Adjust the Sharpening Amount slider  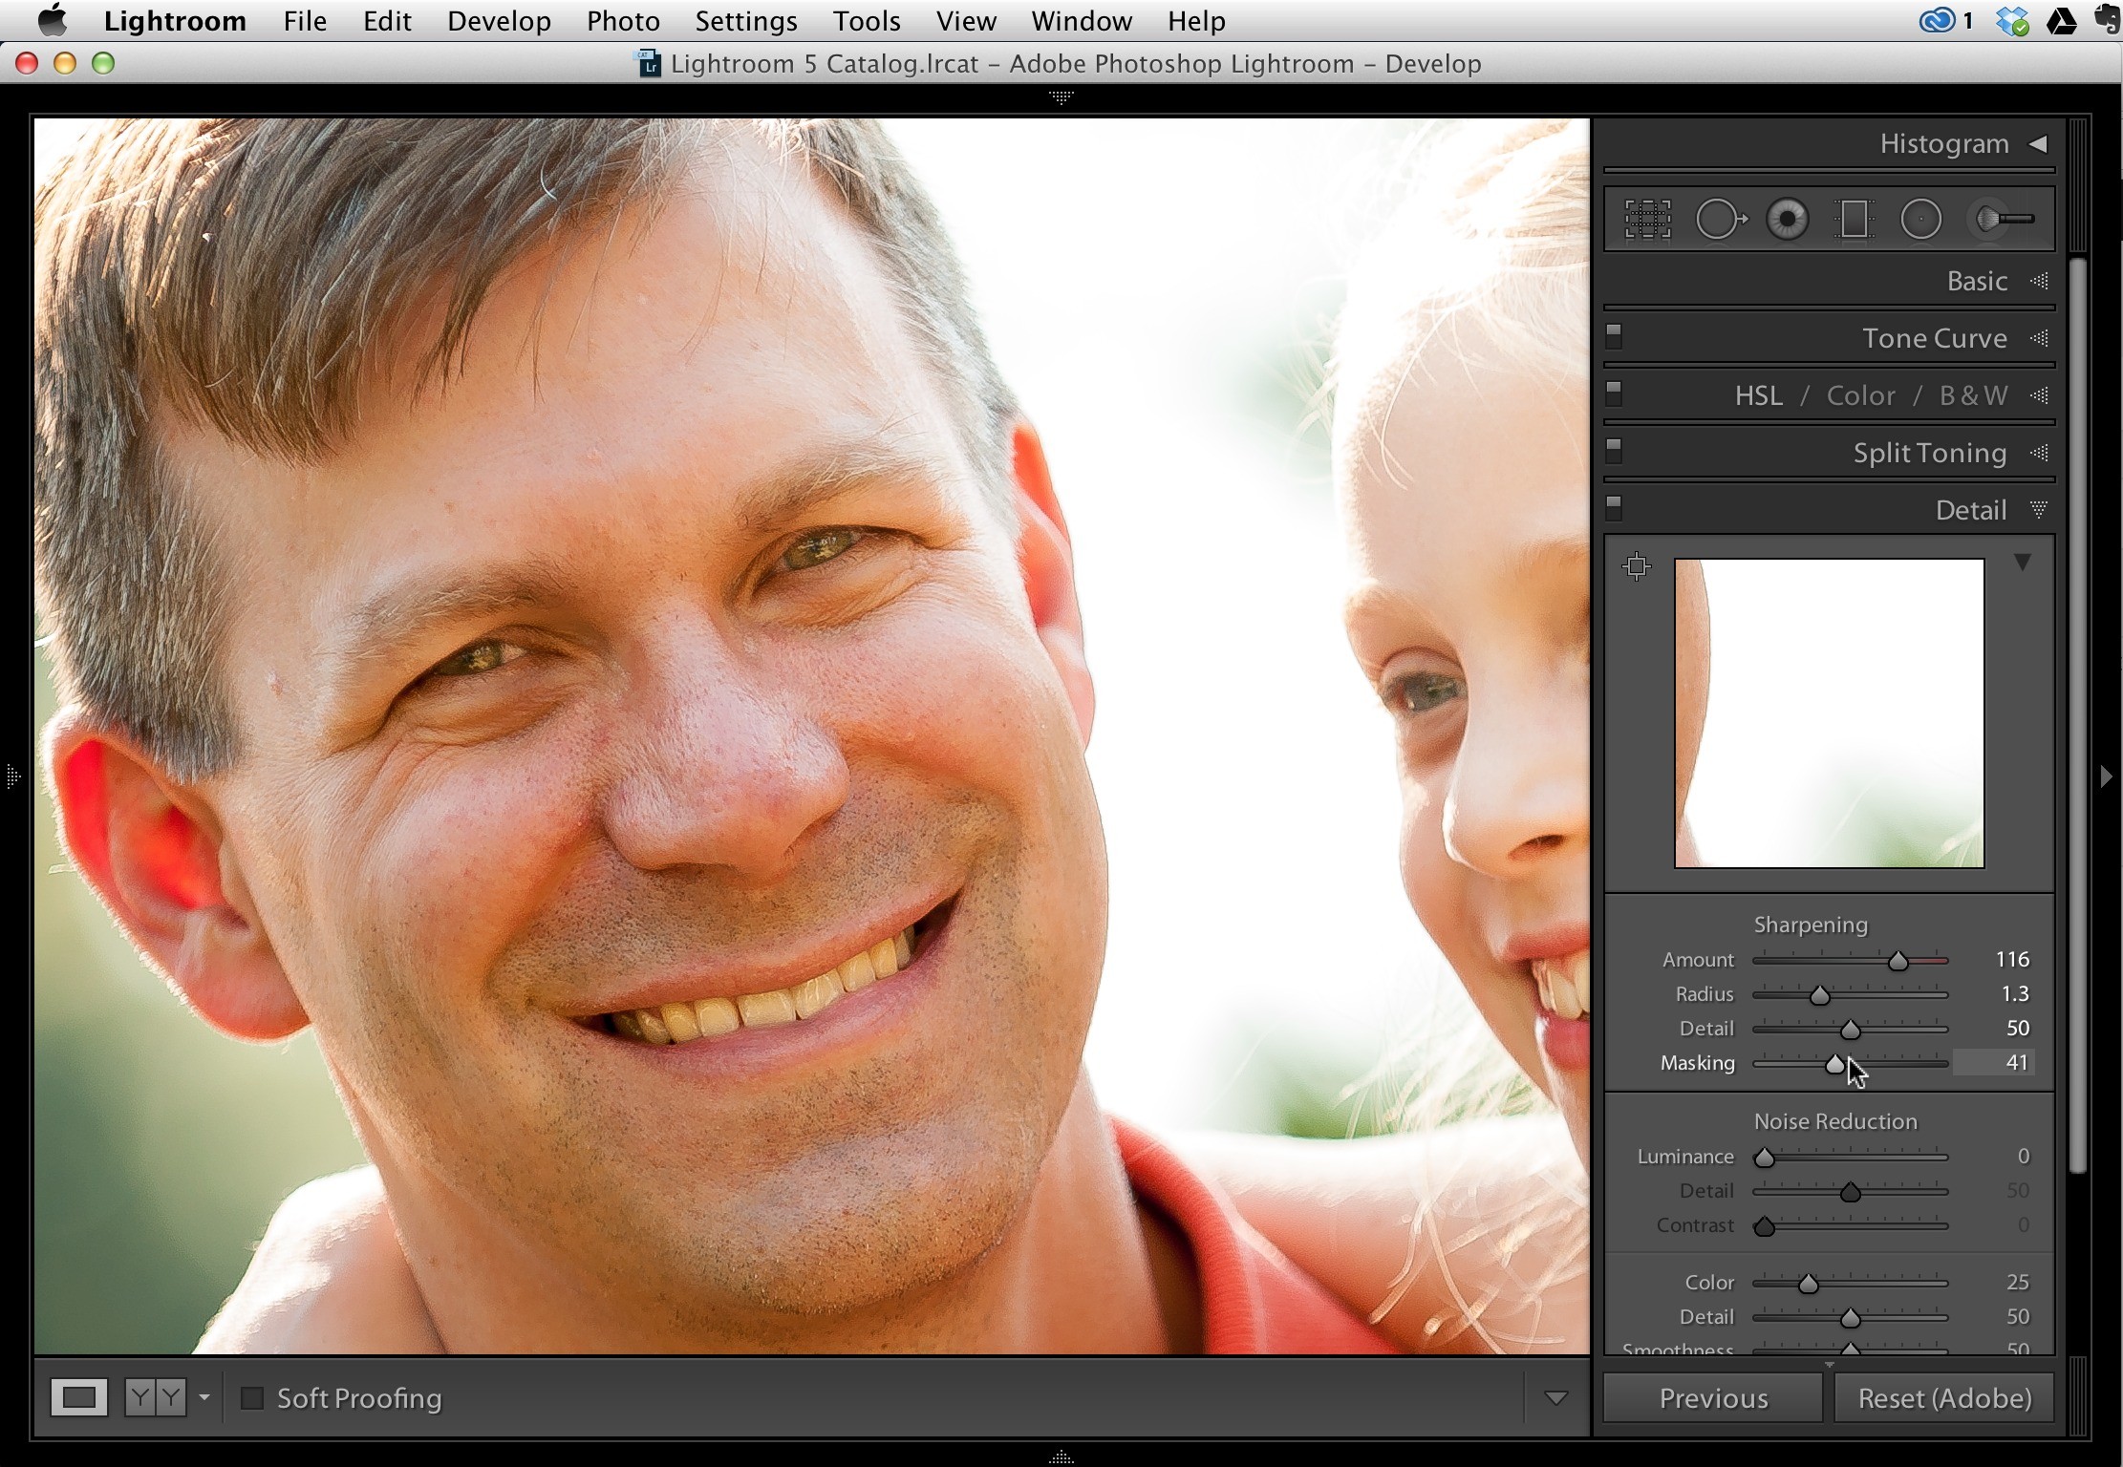(1898, 961)
